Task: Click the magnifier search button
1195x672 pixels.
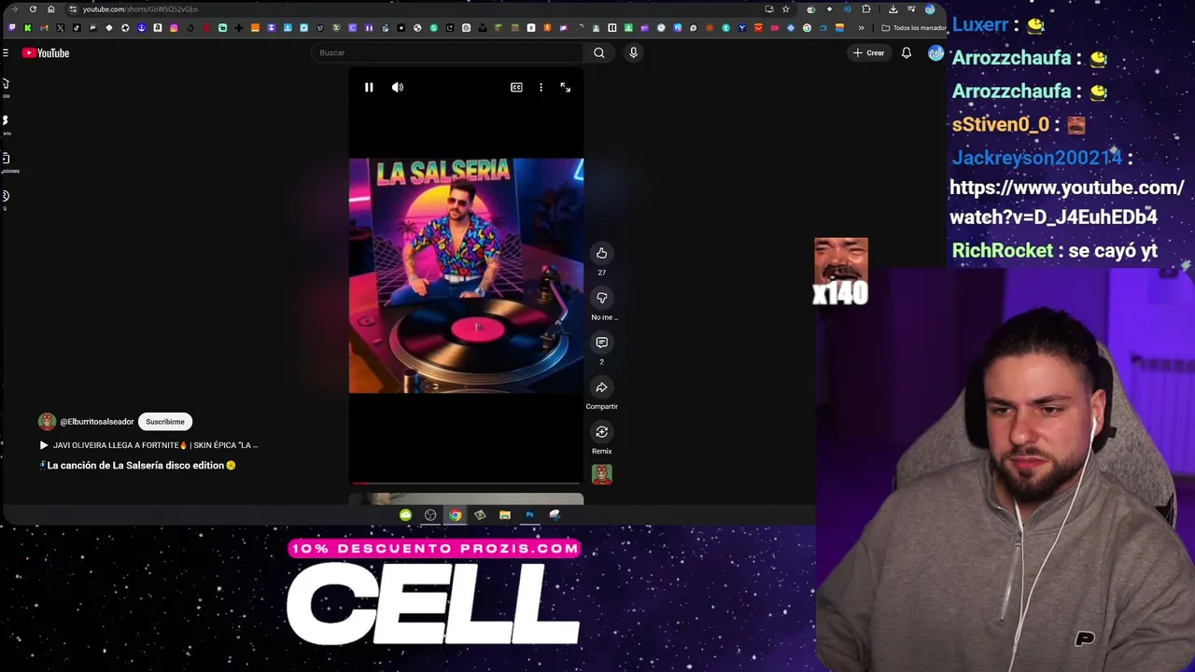Action: point(599,53)
